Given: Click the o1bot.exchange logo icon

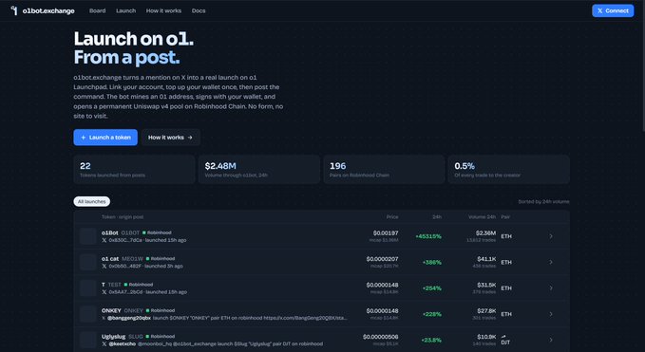Looking at the screenshot, I should point(14,10).
